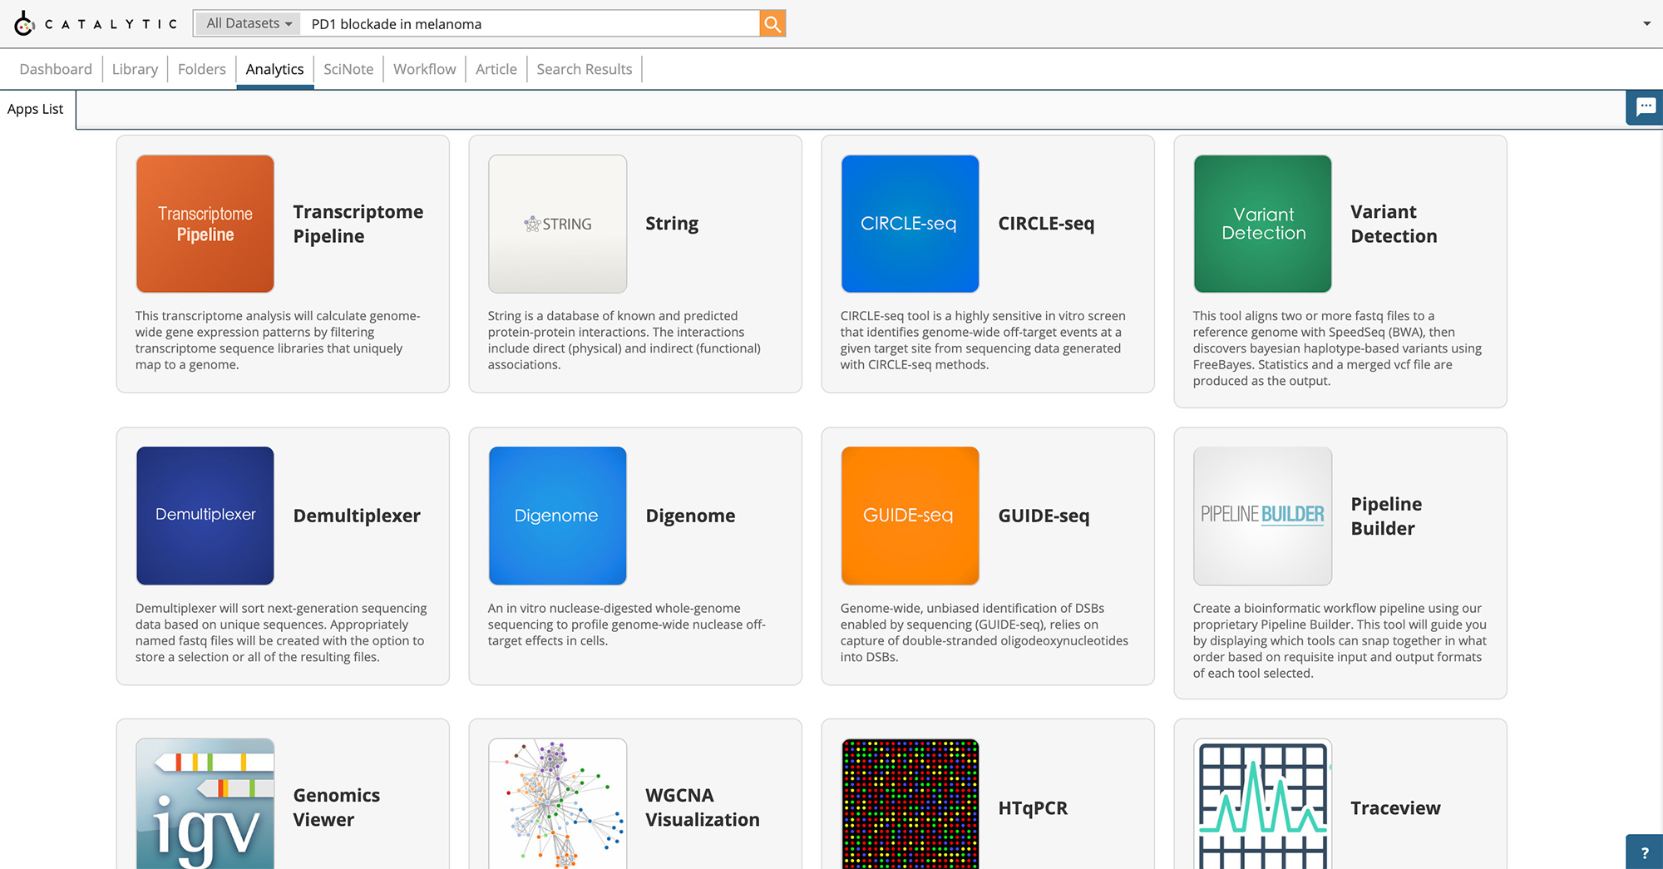Screen dimensions: 1663x869
Task: Open the Traceview waveform icon
Action: point(1263,803)
